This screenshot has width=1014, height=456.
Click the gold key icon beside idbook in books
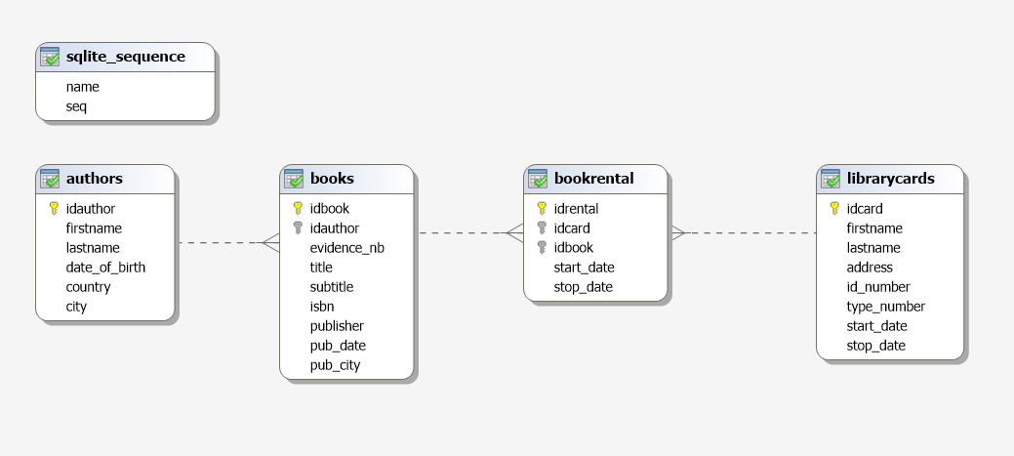298,208
